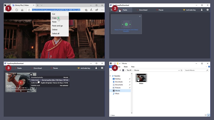Image resolution: width=214 pixels, height=120 pixels.
Task: Go up one folder level in Explorer
Action: point(120,70)
